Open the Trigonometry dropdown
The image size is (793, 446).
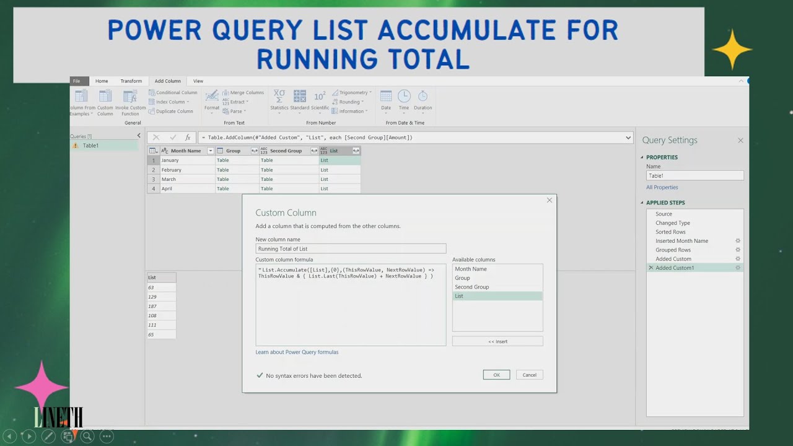[352, 92]
